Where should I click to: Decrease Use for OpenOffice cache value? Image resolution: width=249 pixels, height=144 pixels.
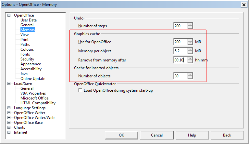coord(190,43)
